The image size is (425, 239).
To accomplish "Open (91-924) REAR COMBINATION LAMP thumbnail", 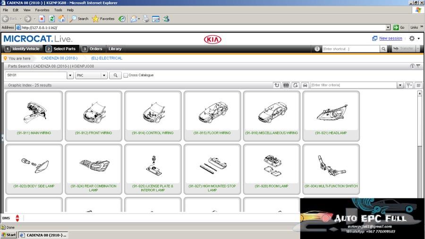I will tap(93, 169).
